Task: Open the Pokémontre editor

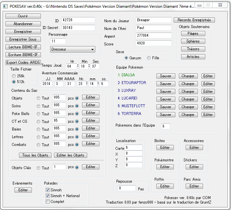Action: 165,167
